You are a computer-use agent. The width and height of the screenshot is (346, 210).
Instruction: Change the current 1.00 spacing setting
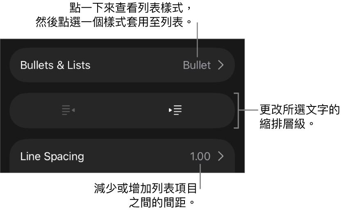[200, 156]
